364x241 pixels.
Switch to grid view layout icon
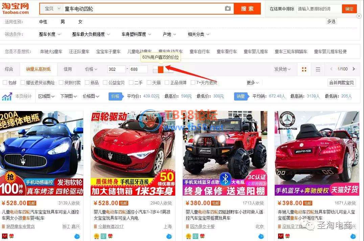(304, 69)
